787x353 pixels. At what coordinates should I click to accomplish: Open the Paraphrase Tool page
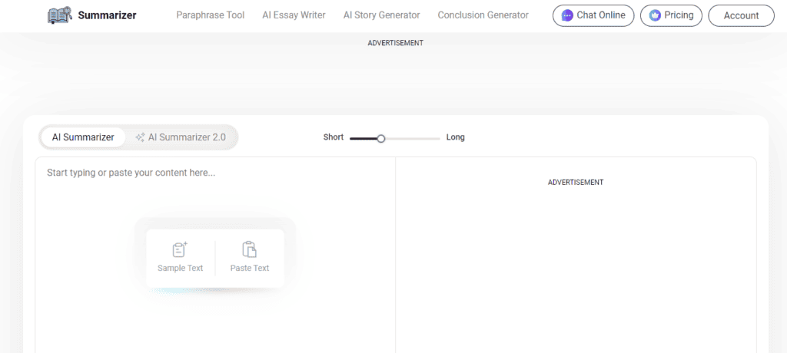[210, 15]
